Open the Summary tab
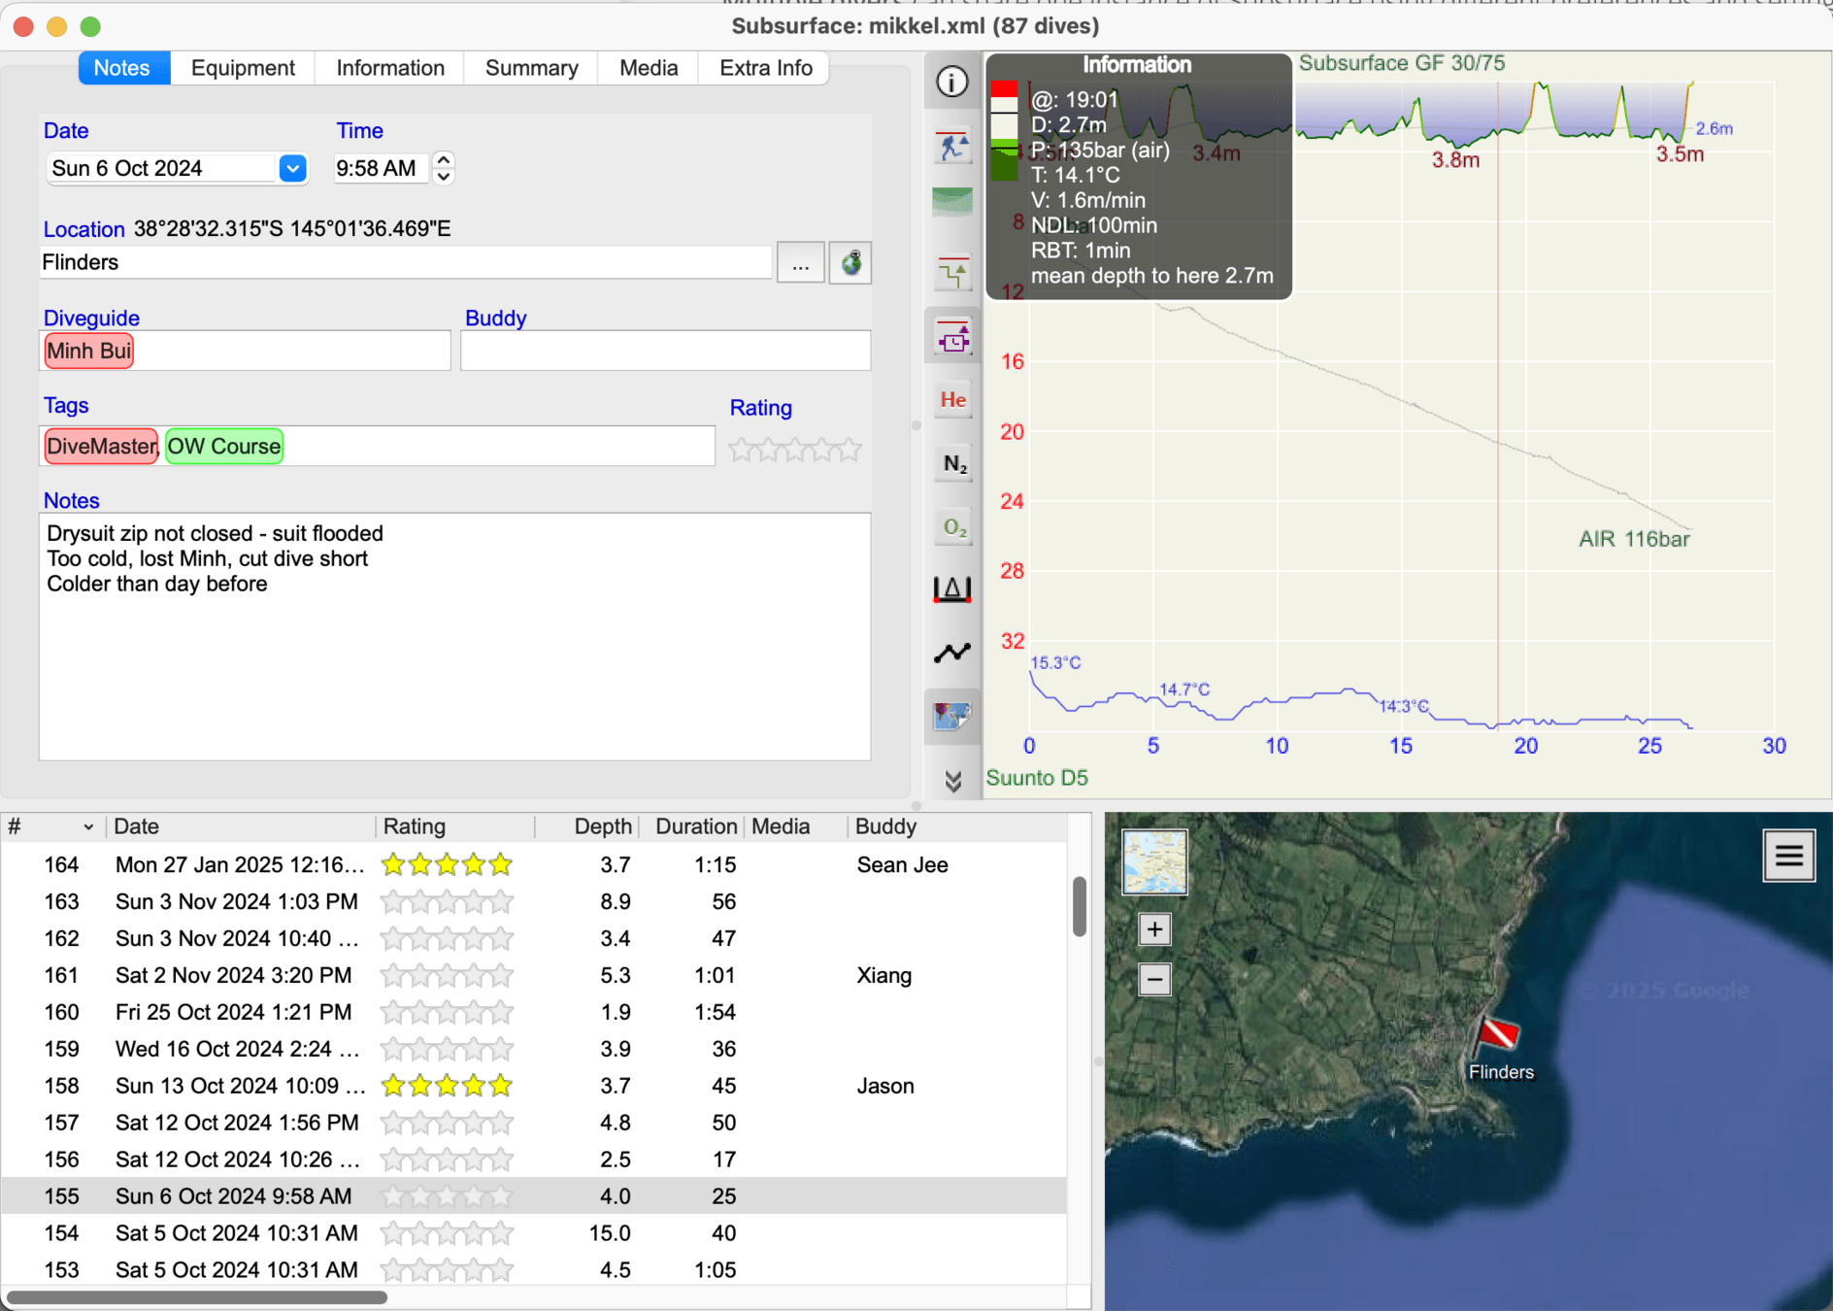The image size is (1833, 1311). (x=531, y=68)
